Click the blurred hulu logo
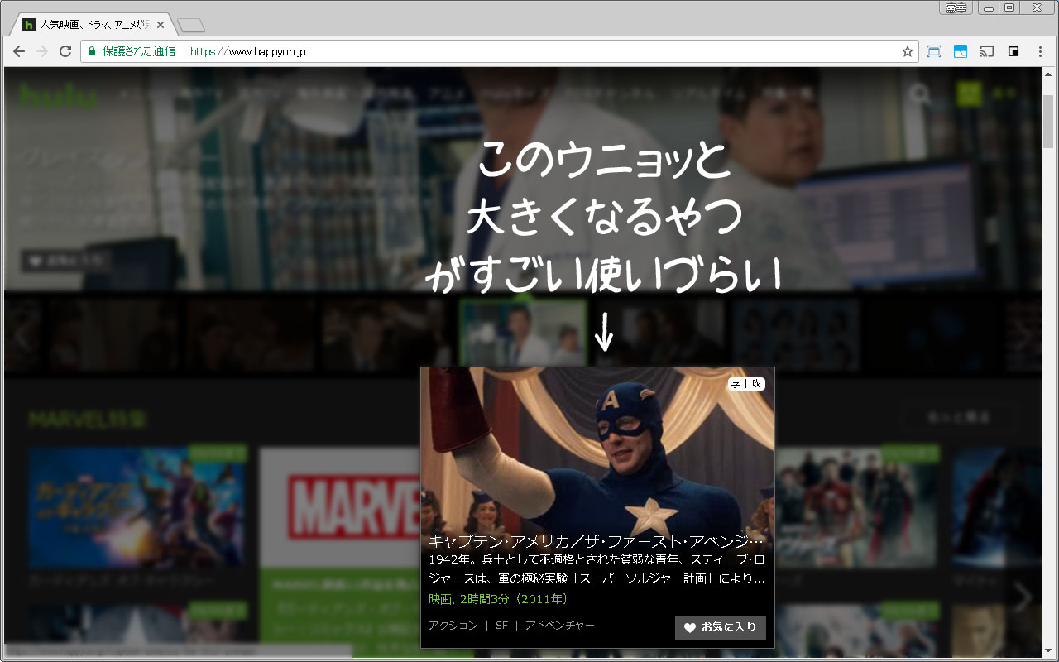The image size is (1059, 662). pyautogui.click(x=57, y=96)
